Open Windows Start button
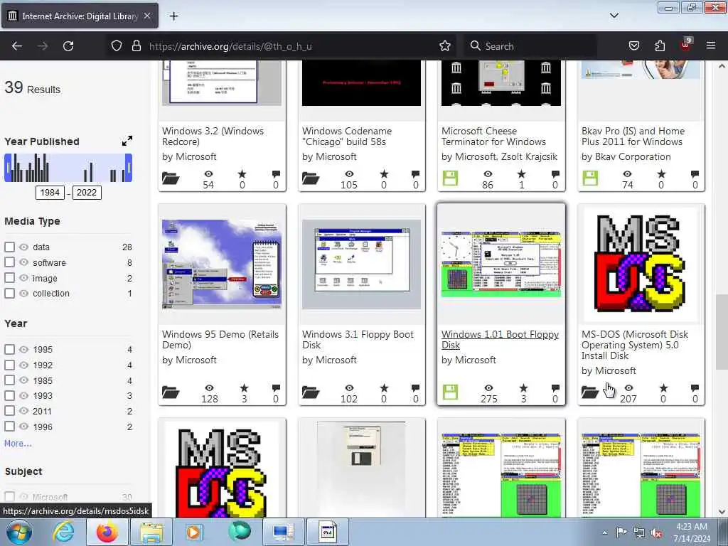Viewport: 728px width, 546px height. 18,532
